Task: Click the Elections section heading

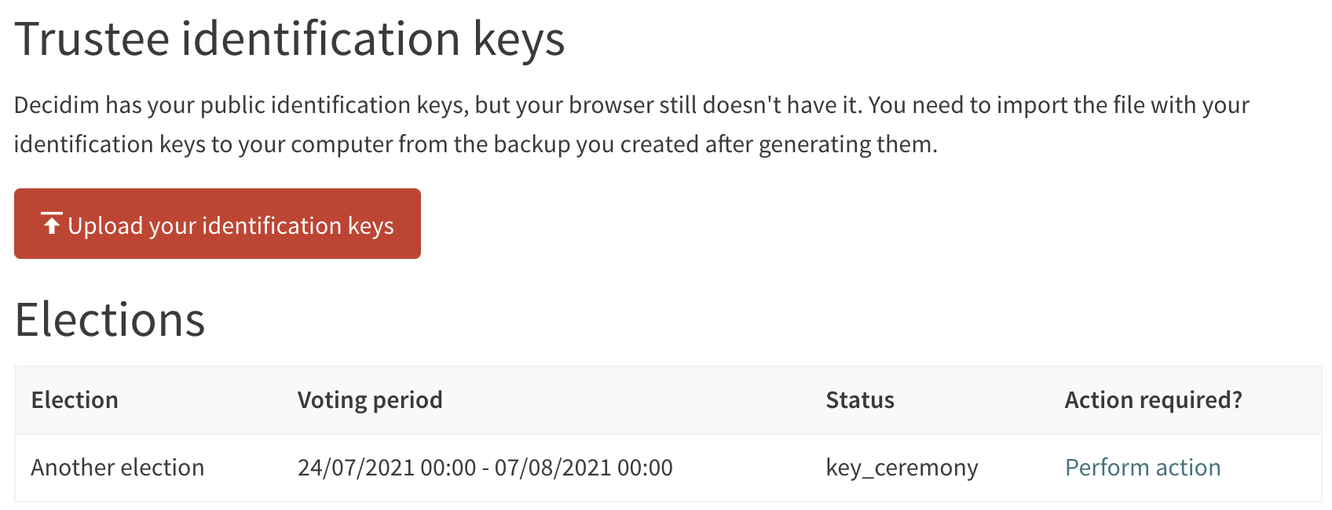Action: 110,320
